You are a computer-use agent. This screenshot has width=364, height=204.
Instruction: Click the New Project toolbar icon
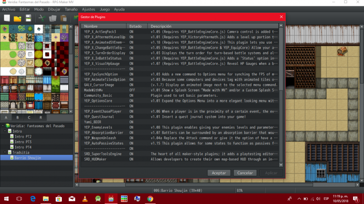(7, 18)
